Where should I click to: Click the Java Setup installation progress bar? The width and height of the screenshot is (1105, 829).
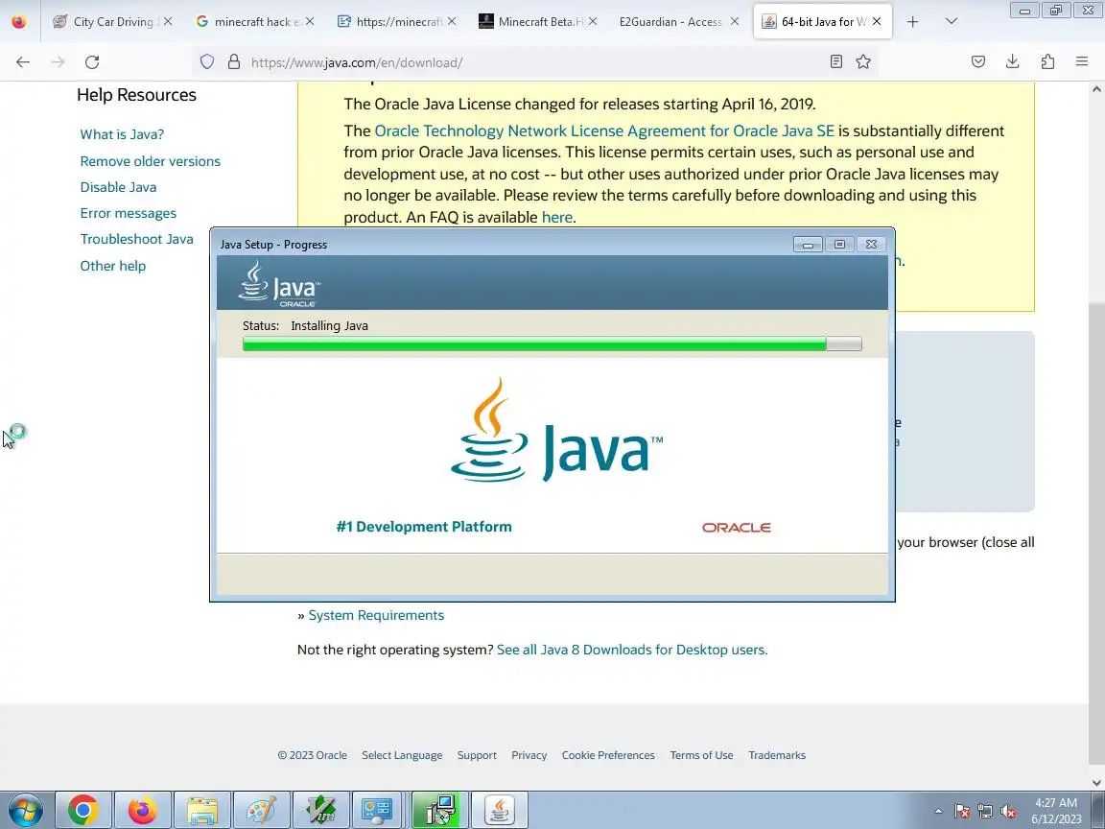552,344
